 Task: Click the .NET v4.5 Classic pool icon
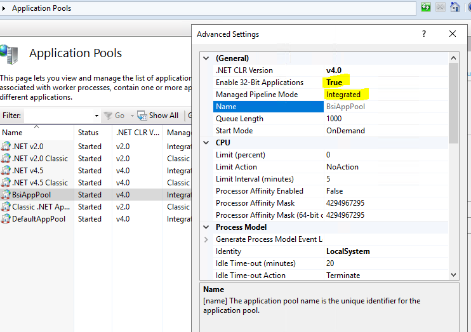coord(6,183)
